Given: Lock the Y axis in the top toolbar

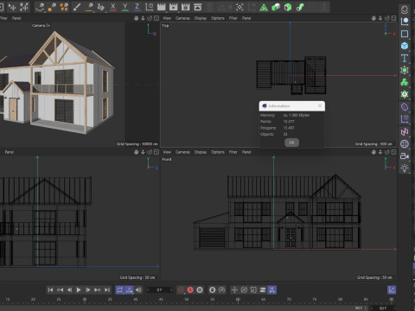Looking at the screenshot, I should [124, 7].
